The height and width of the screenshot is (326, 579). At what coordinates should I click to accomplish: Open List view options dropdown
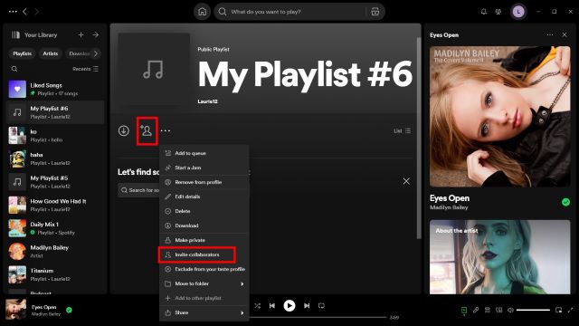(402, 130)
